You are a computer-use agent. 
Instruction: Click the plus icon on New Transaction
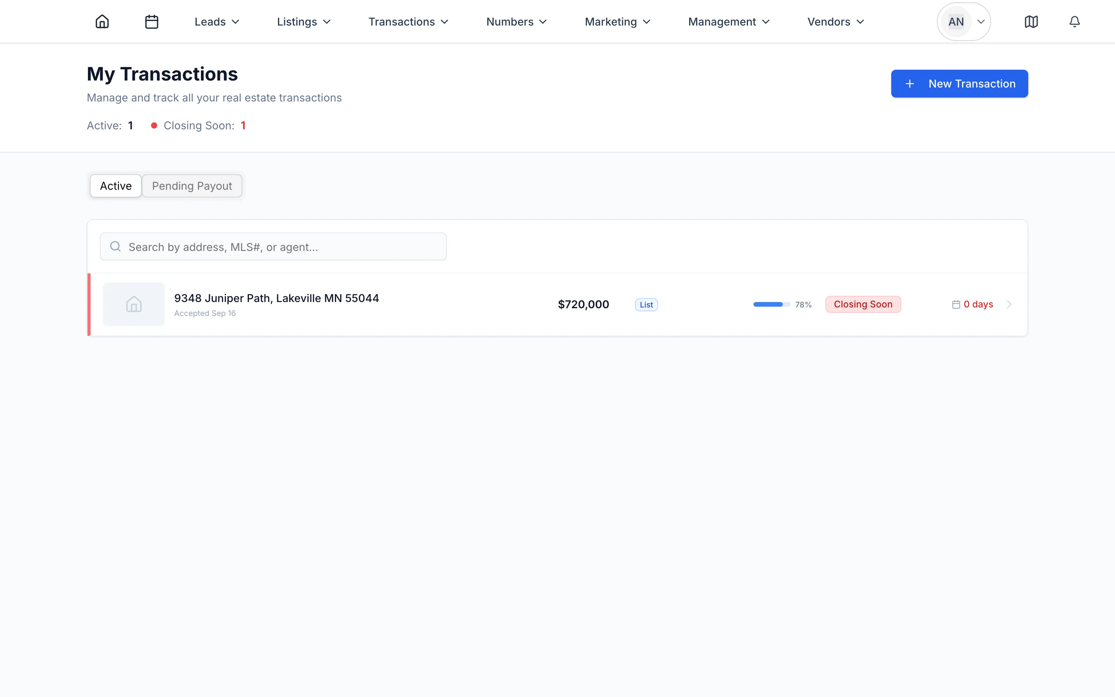pyautogui.click(x=909, y=84)
